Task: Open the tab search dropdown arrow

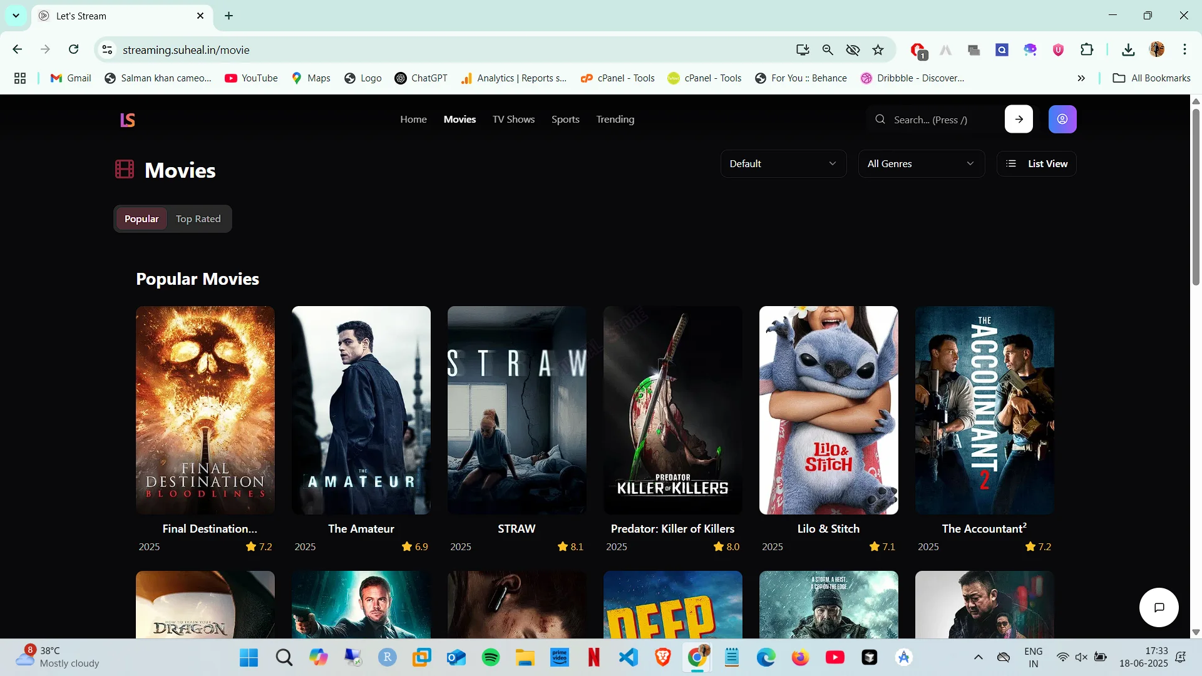Action: click(16, 16)
